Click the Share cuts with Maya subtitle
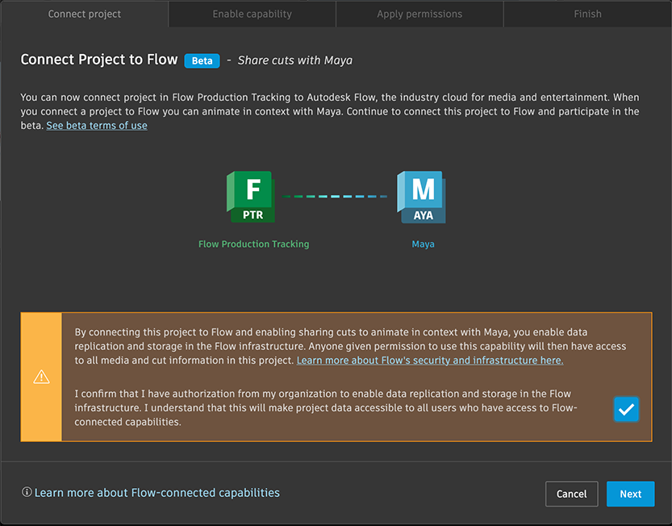Screen dimensions: 672x526 click(x=294, y=61)
